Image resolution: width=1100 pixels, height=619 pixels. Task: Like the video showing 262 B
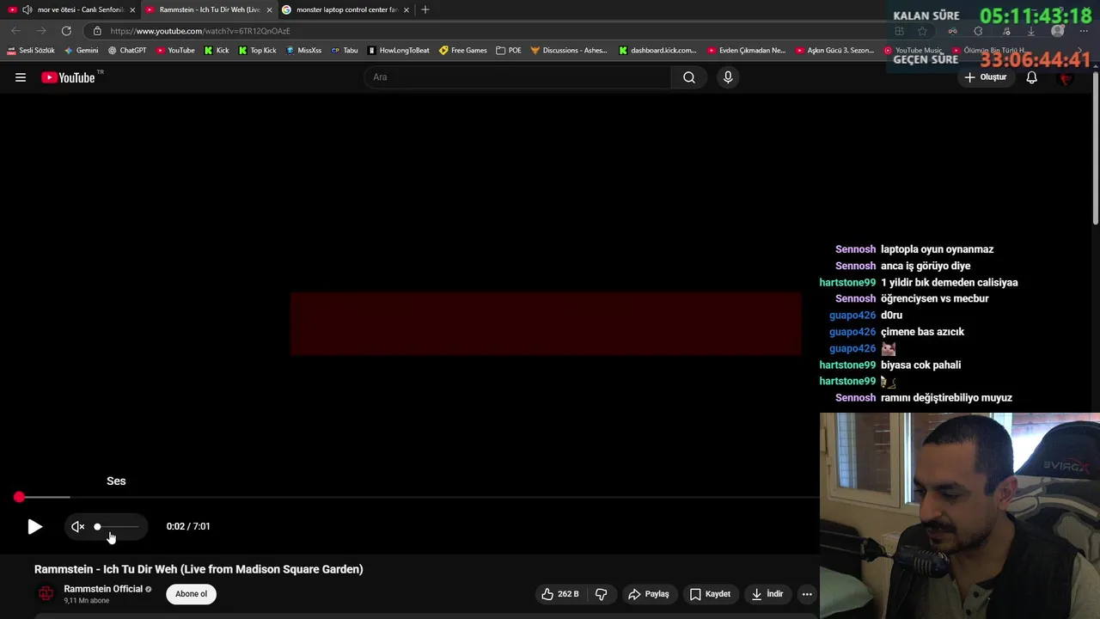coord(559,594)
